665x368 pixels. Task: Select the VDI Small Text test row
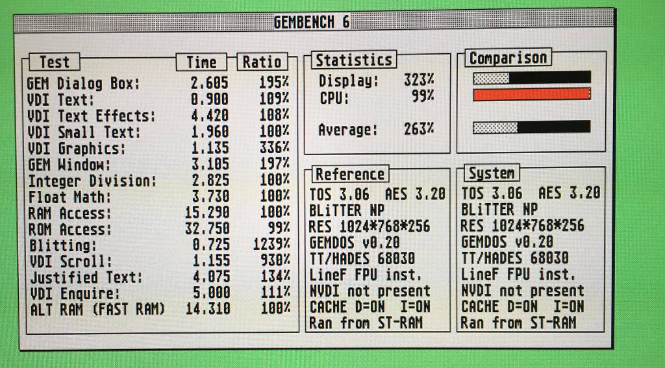[x=158, y=131]
